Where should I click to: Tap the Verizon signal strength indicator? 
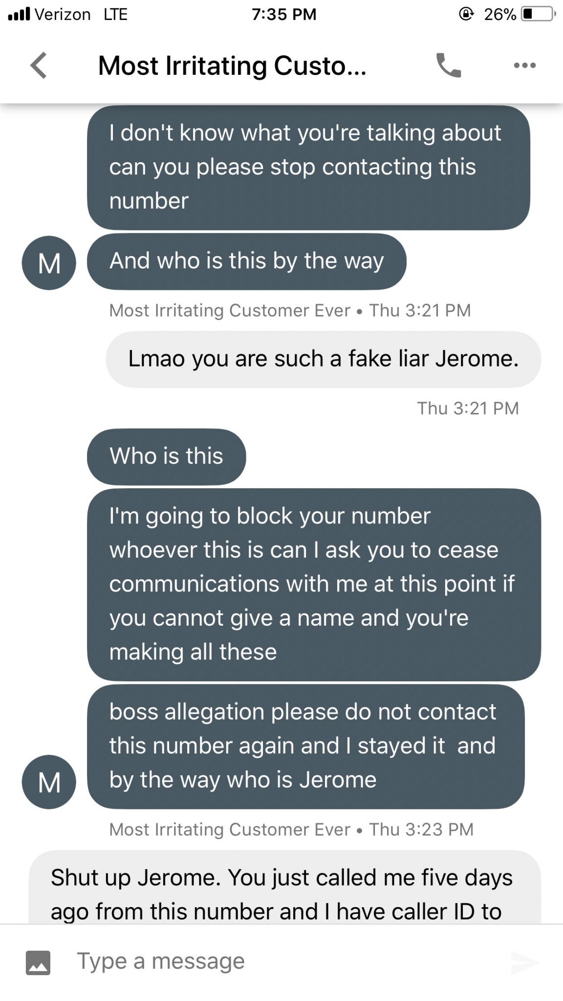tap(20, 14)
